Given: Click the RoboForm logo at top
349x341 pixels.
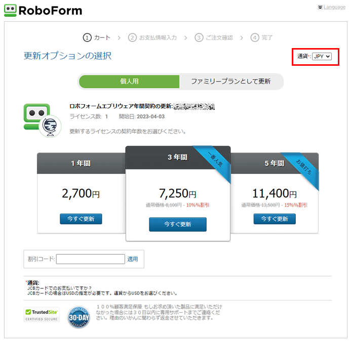Looking at the screenshot, I should point(43,11).
